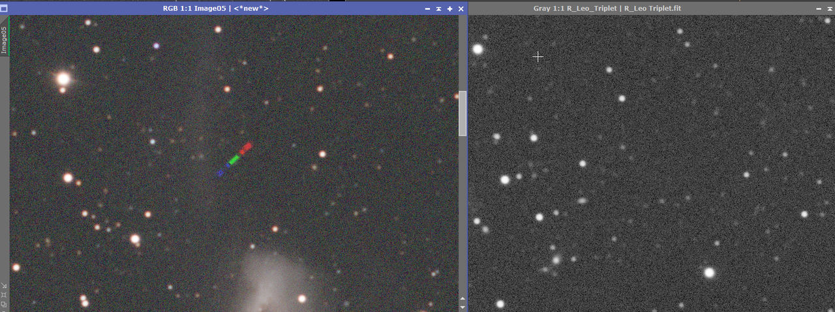Shade the R_Leo_Triplet window
The image size is (835, 312).
[830, 8]
